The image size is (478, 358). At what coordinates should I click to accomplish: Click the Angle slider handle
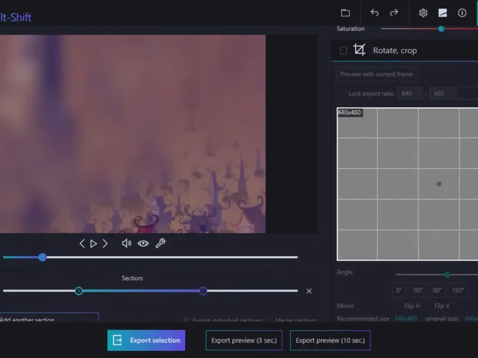tap(447, 274)
